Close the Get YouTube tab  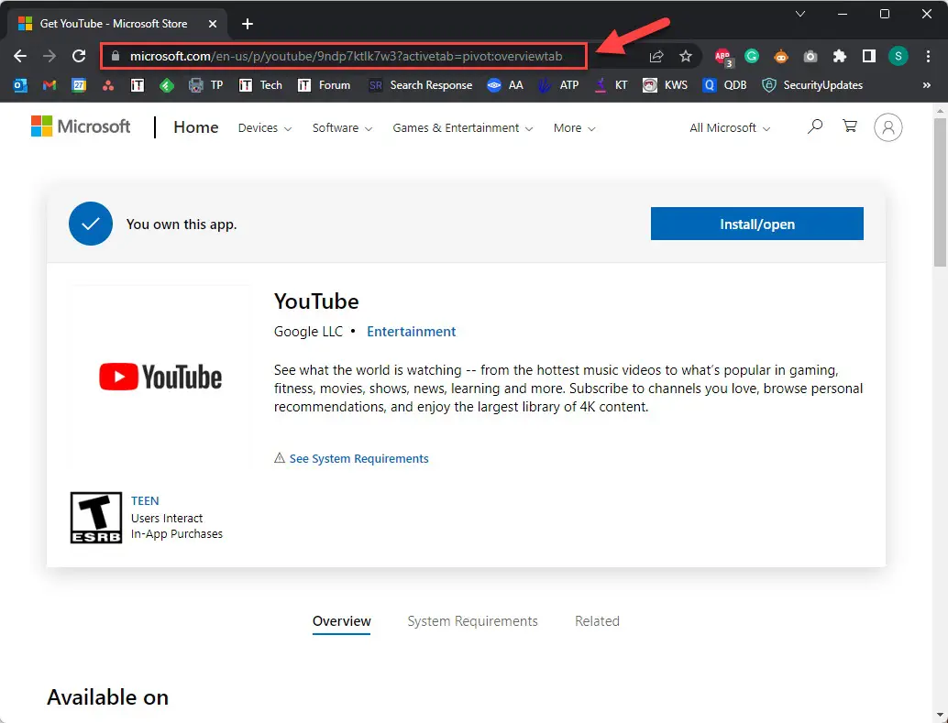pyautogui.click(x=213, y=24)
